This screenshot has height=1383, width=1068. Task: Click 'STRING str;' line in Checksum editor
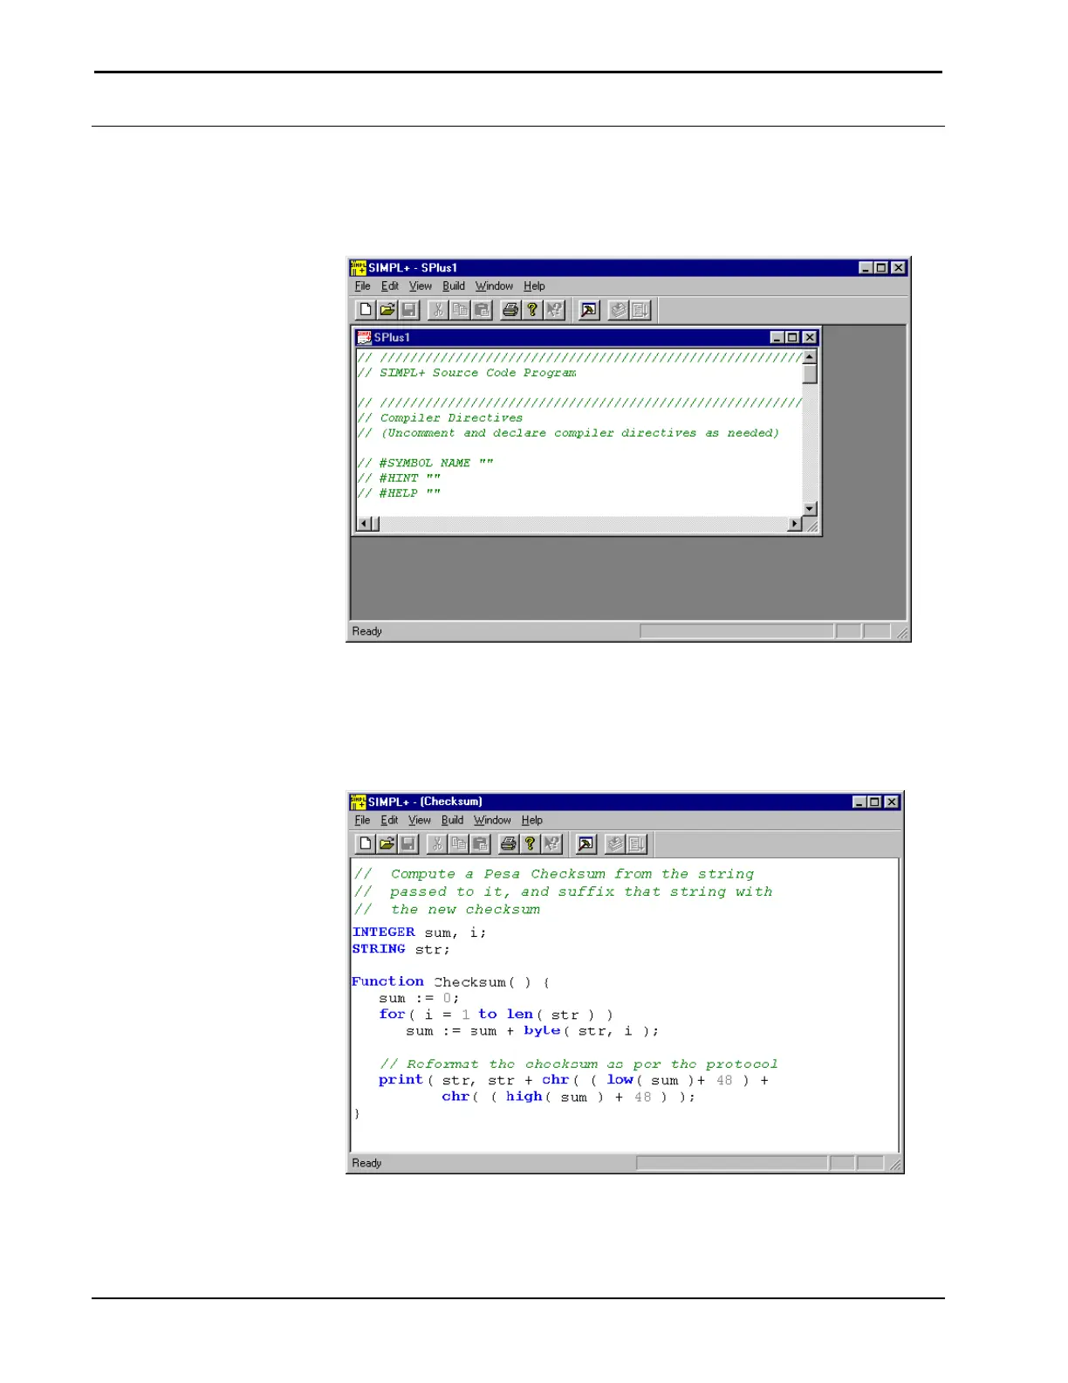[x=401, y=949]
